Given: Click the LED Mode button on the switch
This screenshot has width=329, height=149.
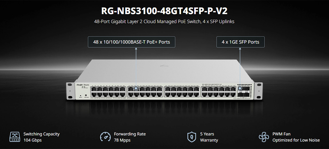Looking at the screenshot, I should (x=86, y=95).
